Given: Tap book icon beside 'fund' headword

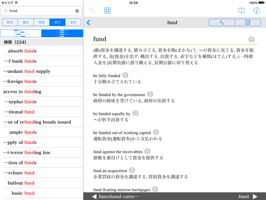Looking at the screenshot, I should [x=251, y=40].
